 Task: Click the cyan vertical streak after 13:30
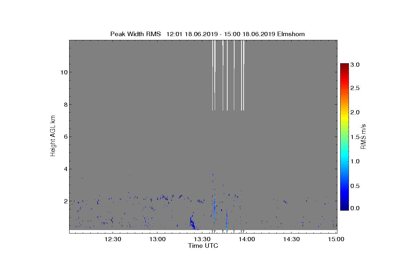214,210
